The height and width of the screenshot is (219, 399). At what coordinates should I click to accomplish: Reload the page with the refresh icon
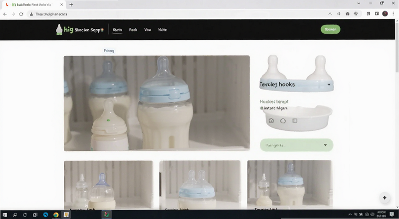pos(21,14)
